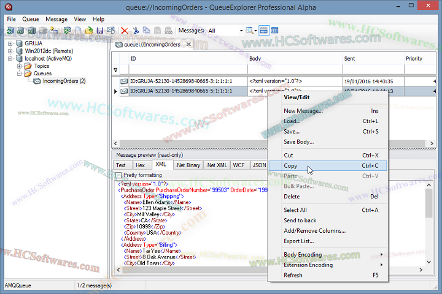Screen dimensions: 442x294
Task: Collapse the localhost (ActiveMQ) node
Action: click(10, 59)
